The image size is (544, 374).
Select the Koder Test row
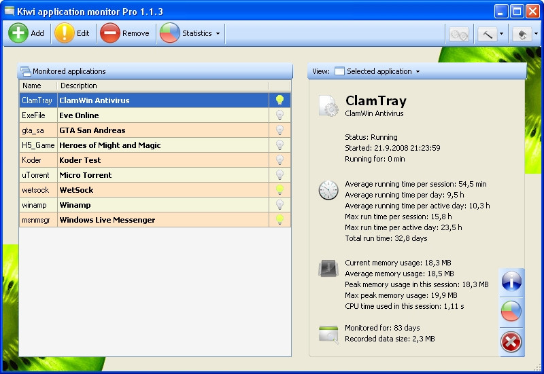coord(155,160)
